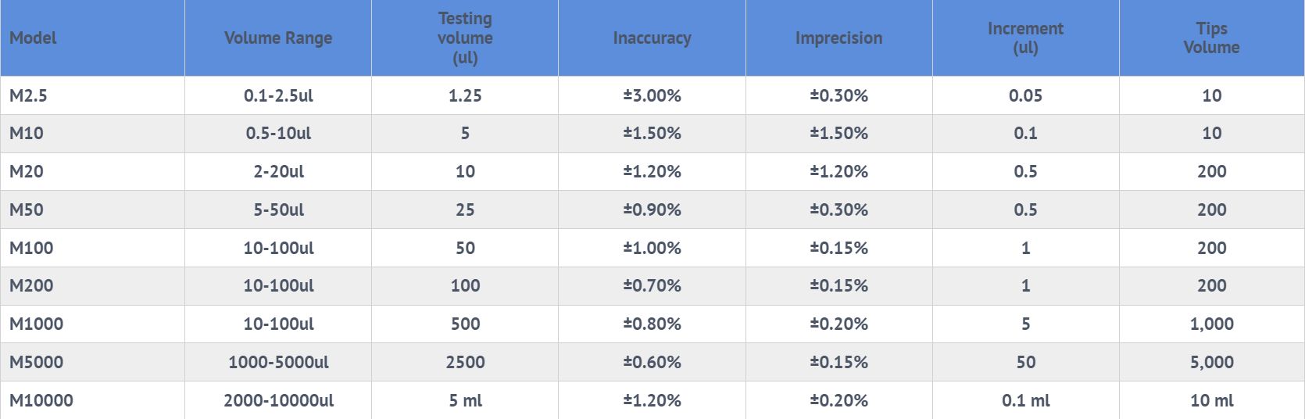Select the M1000 model cell
Viewport: 1305px width, 419px height.
click(x=36, y=324)
